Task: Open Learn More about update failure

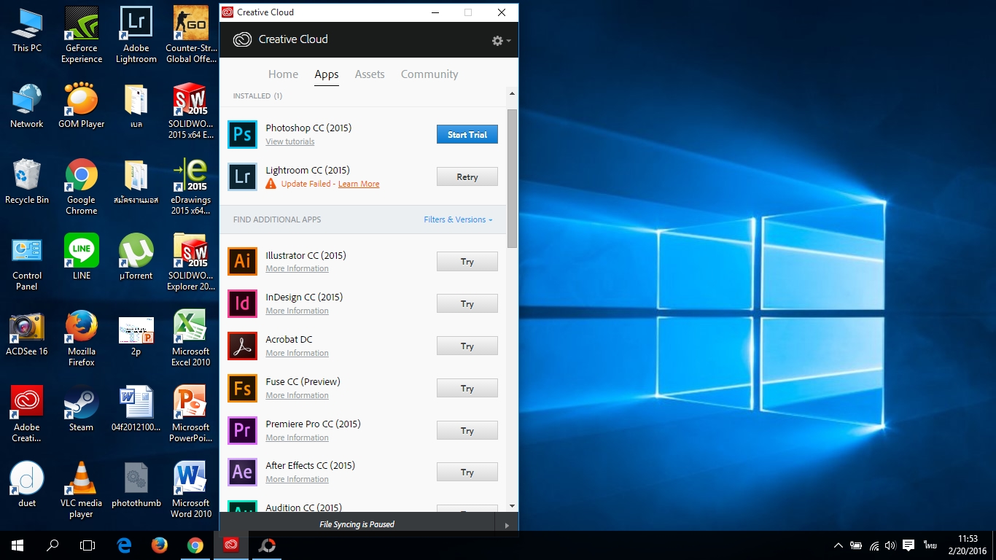Action: (x=359, y=184)
